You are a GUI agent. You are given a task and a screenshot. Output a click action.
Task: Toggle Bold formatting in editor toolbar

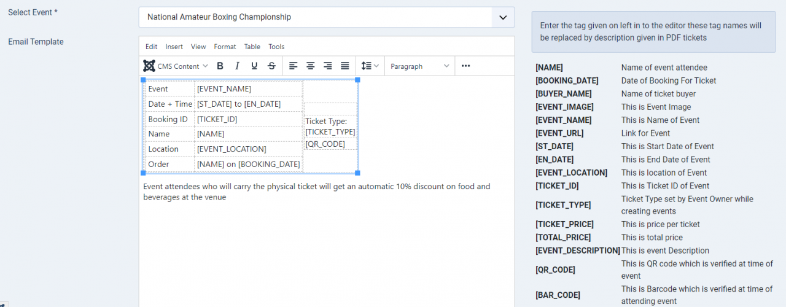[220, 66]
